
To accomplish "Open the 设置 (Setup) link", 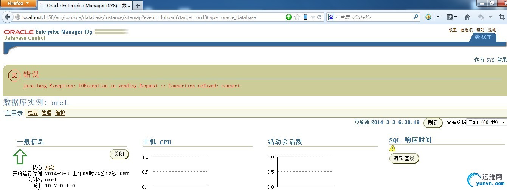I will [453, 30].
